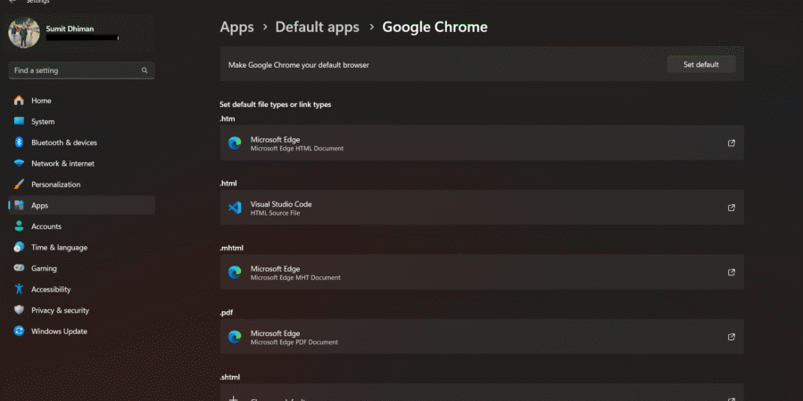Click Microsoft Edge icon in .pdf row
The width and height of the screenshot is (803, 401).
click(x=235, y=337)
